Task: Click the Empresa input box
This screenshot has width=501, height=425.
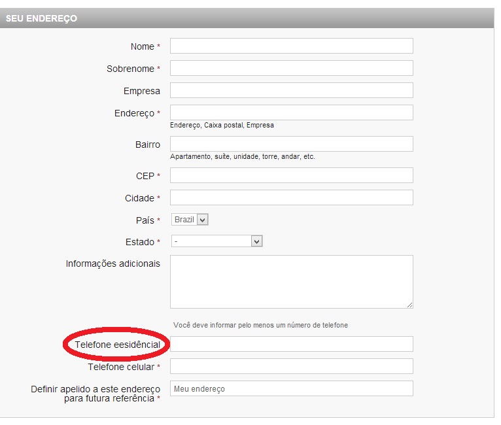Action: pos(292,90)
